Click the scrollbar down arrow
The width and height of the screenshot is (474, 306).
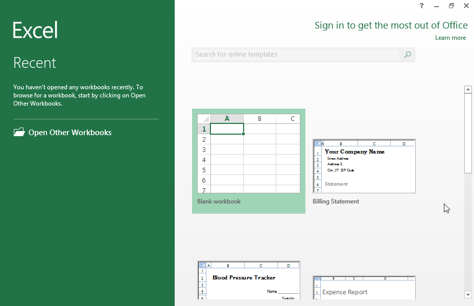(468, 295)
